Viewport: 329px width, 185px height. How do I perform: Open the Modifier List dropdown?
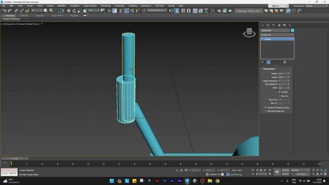pyautogui.click(x=277, y=35)
